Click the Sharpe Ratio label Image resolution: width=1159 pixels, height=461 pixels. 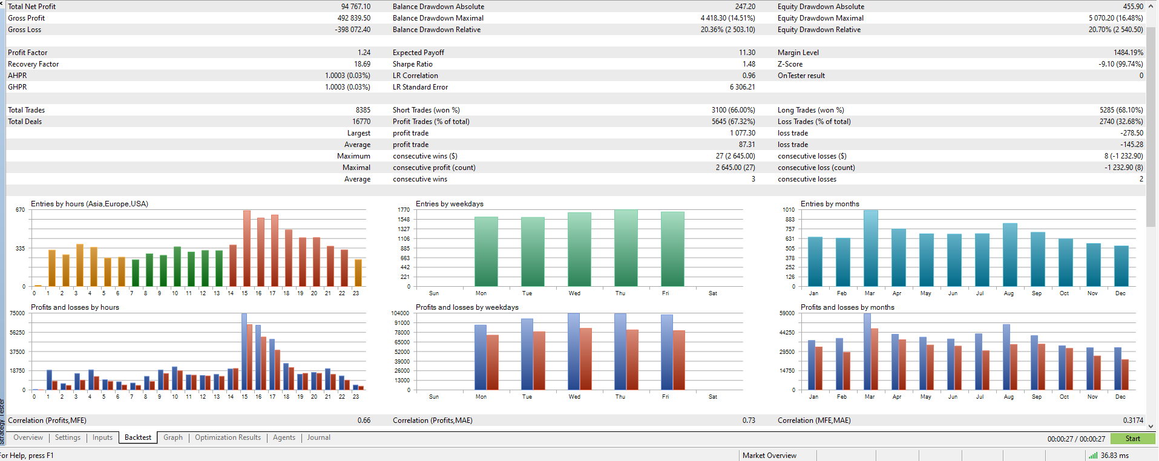412,64
